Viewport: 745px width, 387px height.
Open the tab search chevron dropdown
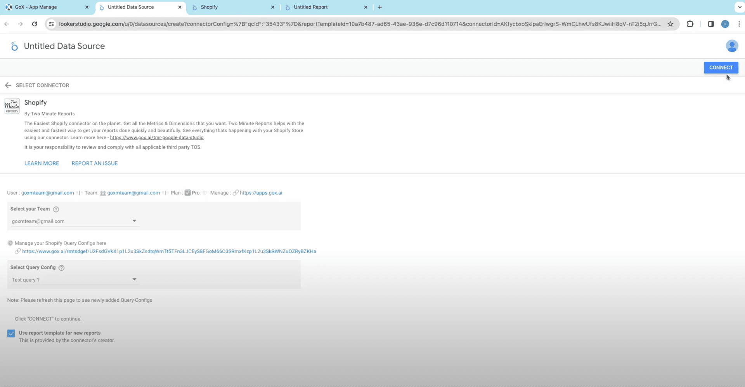[x=739, y=7]
